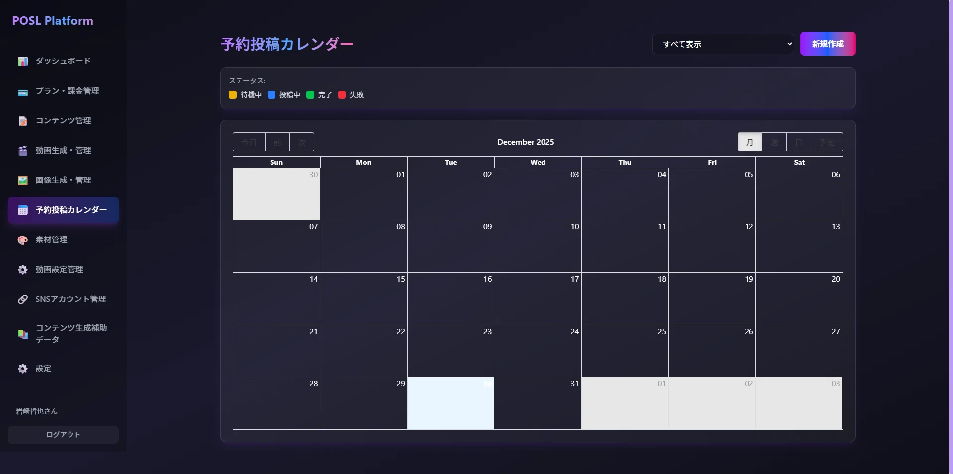Viewport: 953px width, 474px height.
Task: Select December 31 calendar cell
Action: (538, 403)
